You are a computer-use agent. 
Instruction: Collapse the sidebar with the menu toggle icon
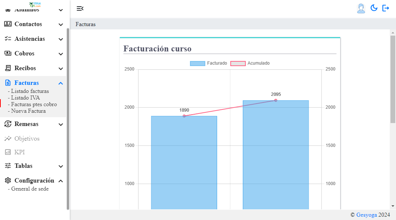coord(80,8)
